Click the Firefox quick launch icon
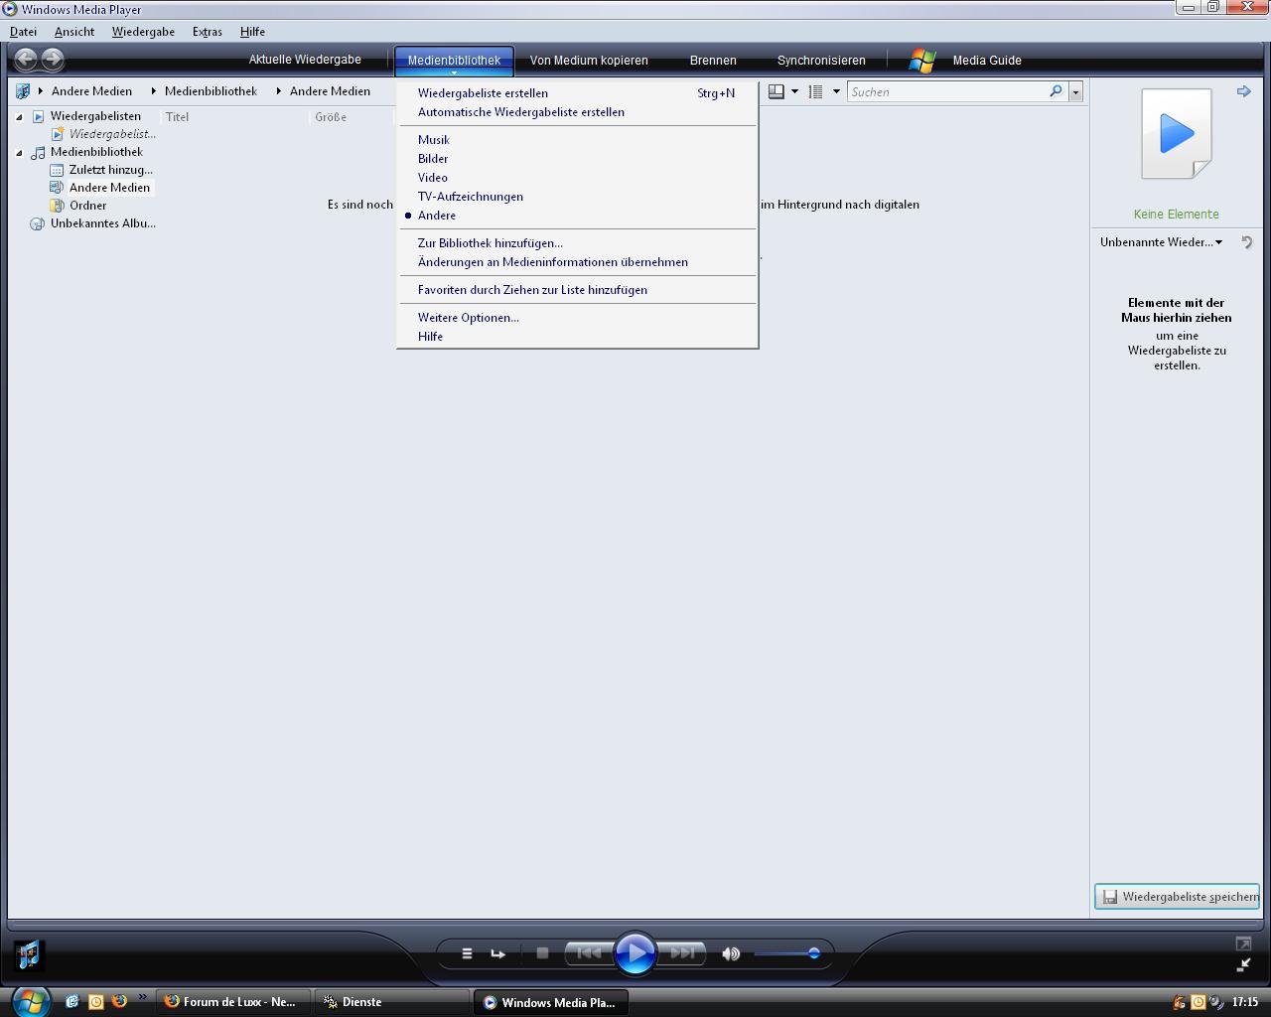Viewport: 1271px width, 1017px height. pos(119,1001)
